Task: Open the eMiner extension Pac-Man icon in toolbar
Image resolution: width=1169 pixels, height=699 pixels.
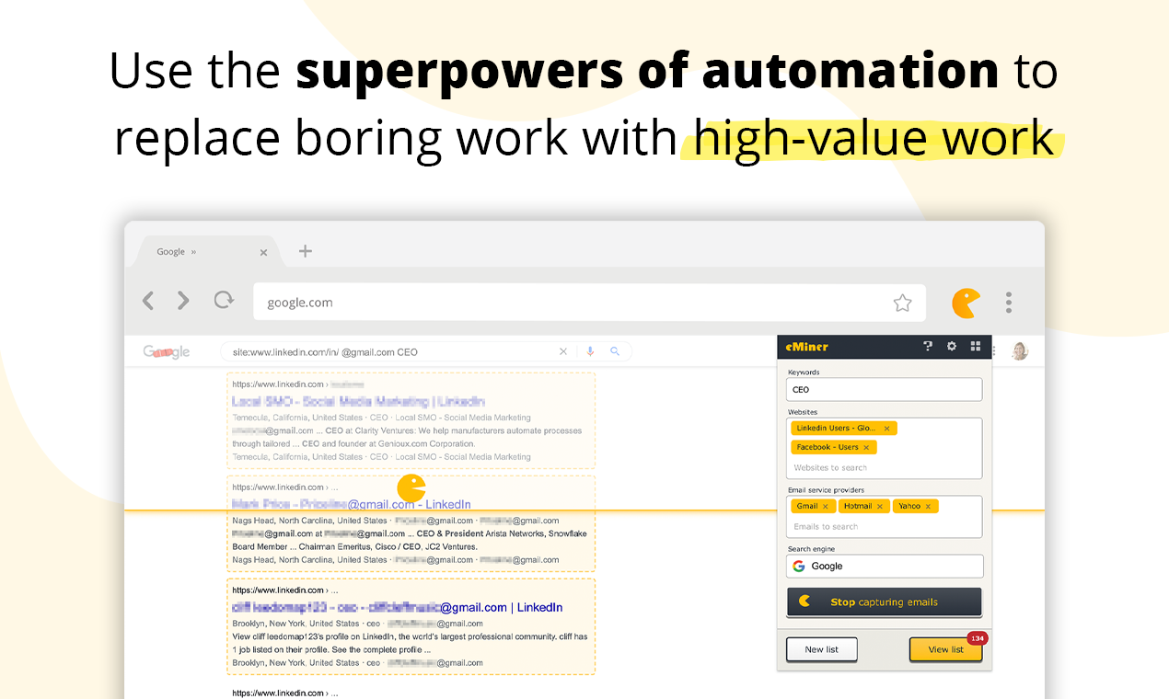Action: point(966,303)
